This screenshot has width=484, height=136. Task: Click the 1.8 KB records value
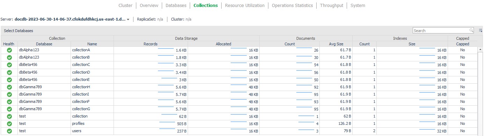coord(181,58)
